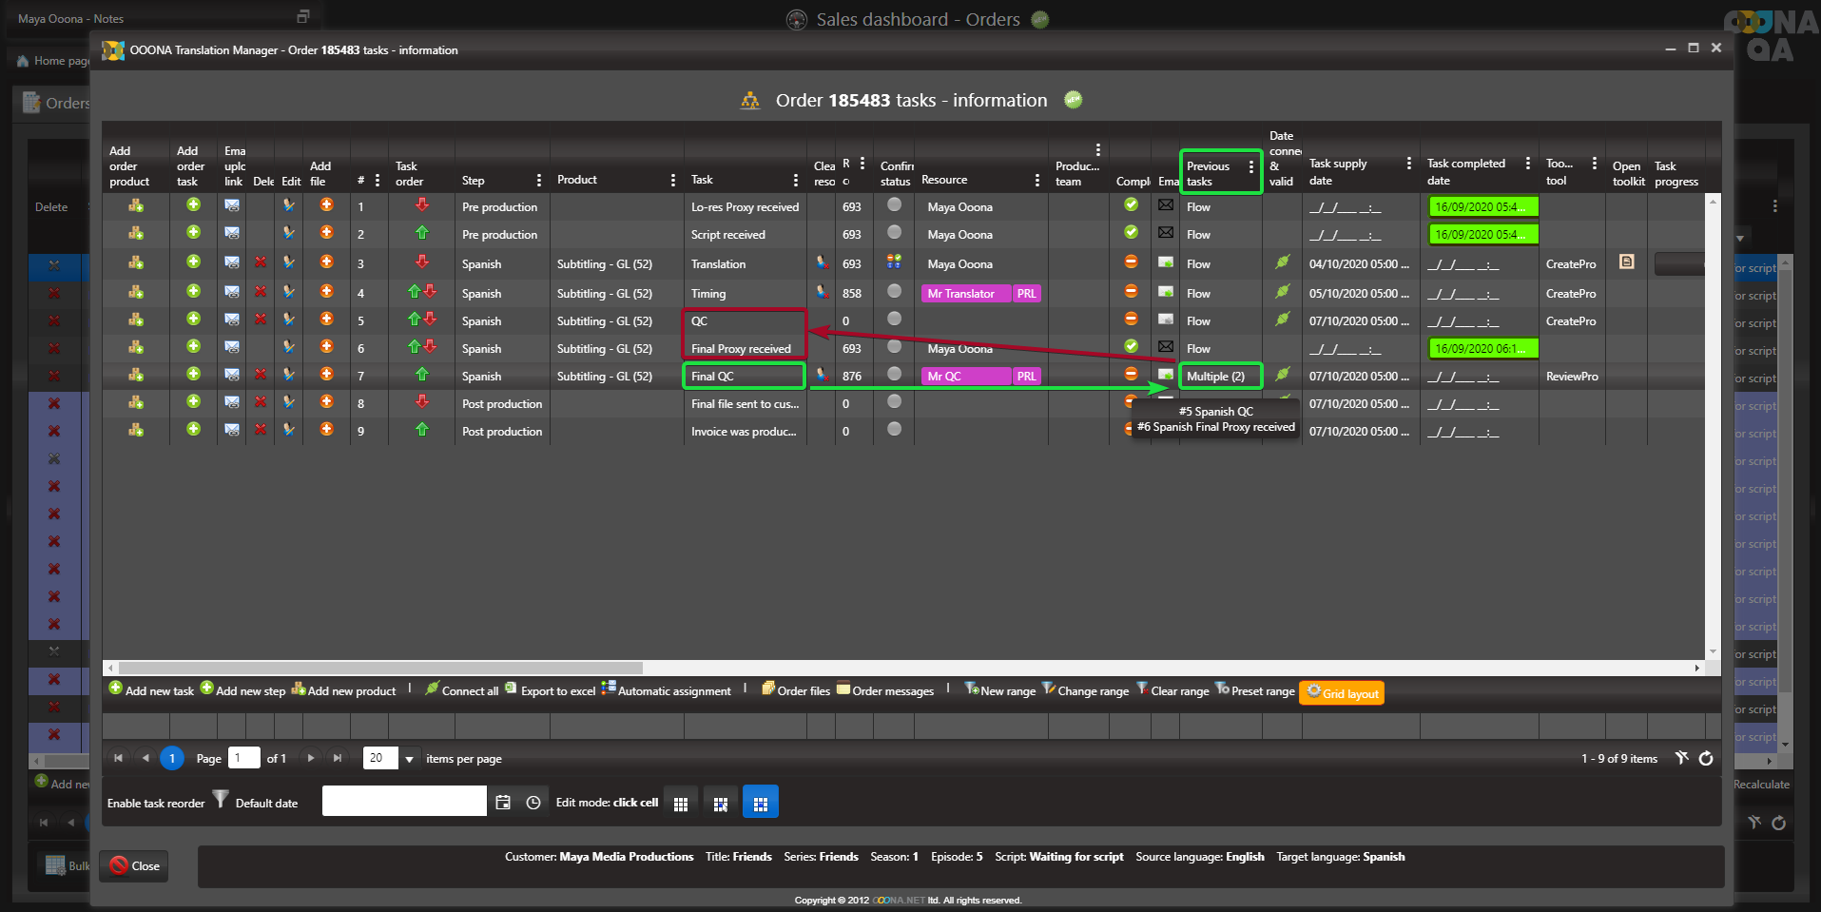1821x912 pixels.
Task: Open items per page dropdown
Action: click(410, 759)
